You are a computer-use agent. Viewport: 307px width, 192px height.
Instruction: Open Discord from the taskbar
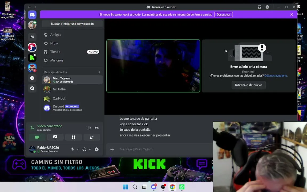(x=154, y=187)
